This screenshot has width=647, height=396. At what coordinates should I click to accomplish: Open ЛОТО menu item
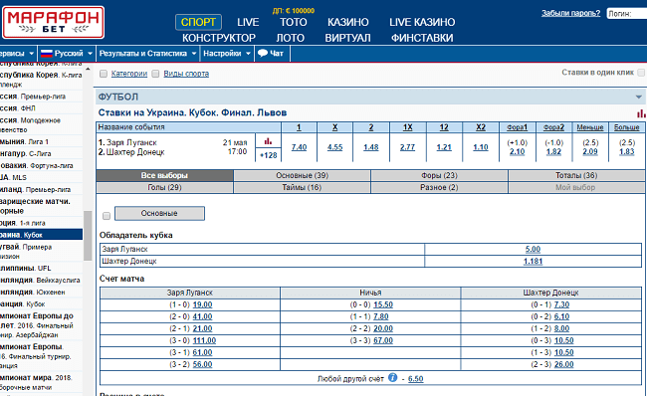click(x=290, y=38)
